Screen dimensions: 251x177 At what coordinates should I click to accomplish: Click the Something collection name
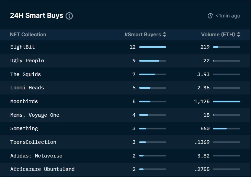(x=24, y=128)
